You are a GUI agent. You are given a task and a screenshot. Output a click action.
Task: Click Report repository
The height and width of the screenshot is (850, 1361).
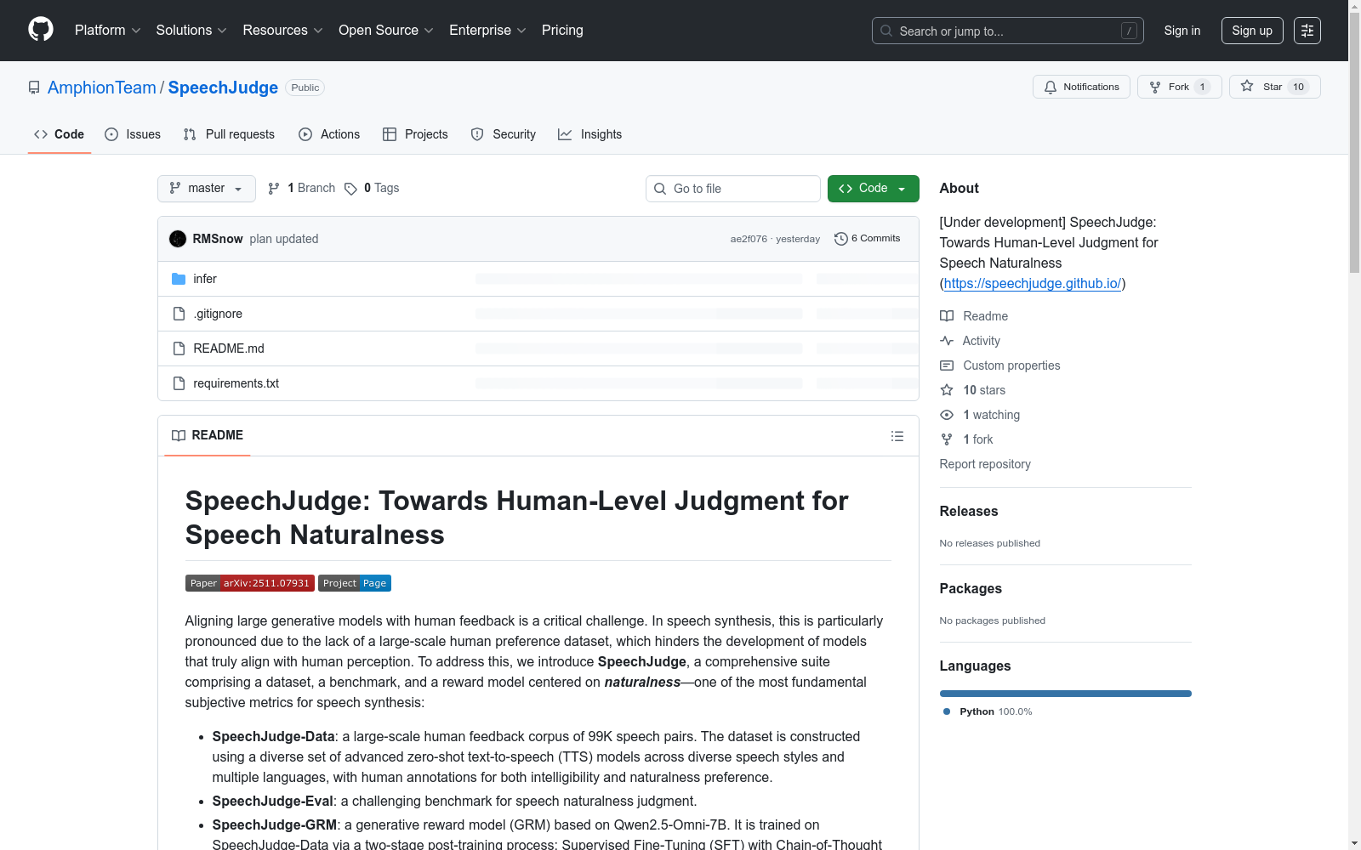point(985,464)
